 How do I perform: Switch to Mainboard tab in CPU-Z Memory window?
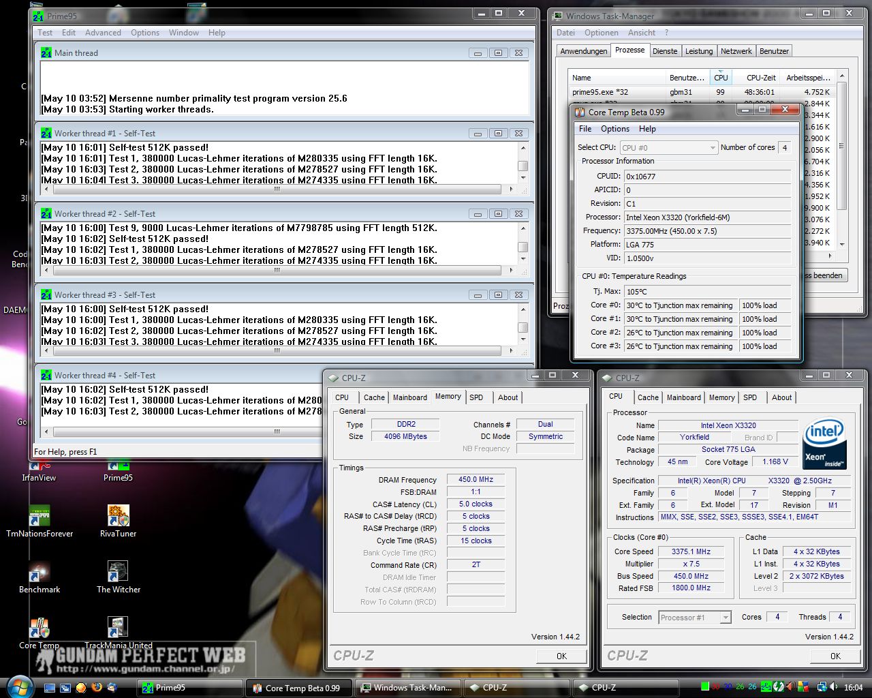coord(410,397)
